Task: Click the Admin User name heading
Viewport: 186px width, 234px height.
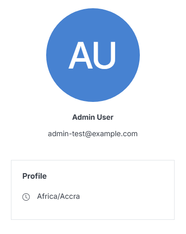Action: (93, 117)
